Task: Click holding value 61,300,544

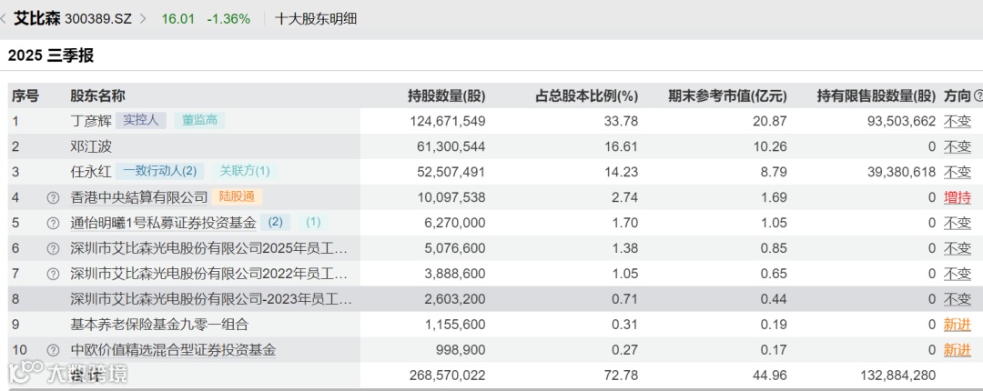Action: [451, 146]
